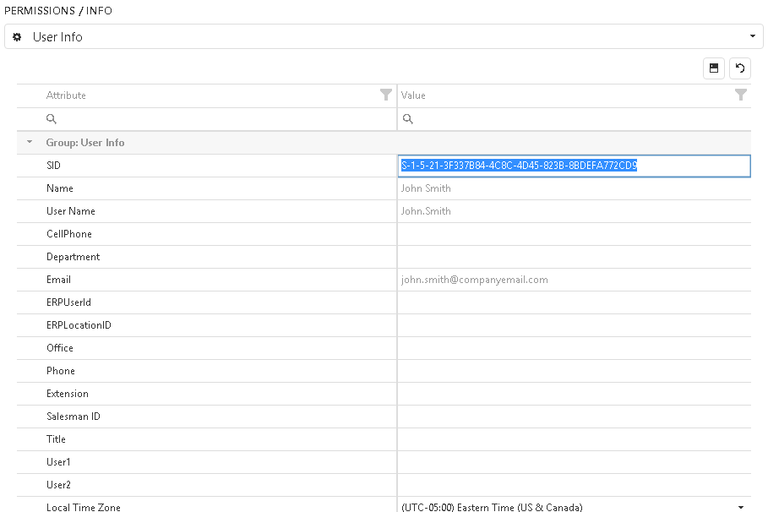Click the empty CellPhone value cell
Viewport: 768px width, 512px height.
[x=574, y=234]
